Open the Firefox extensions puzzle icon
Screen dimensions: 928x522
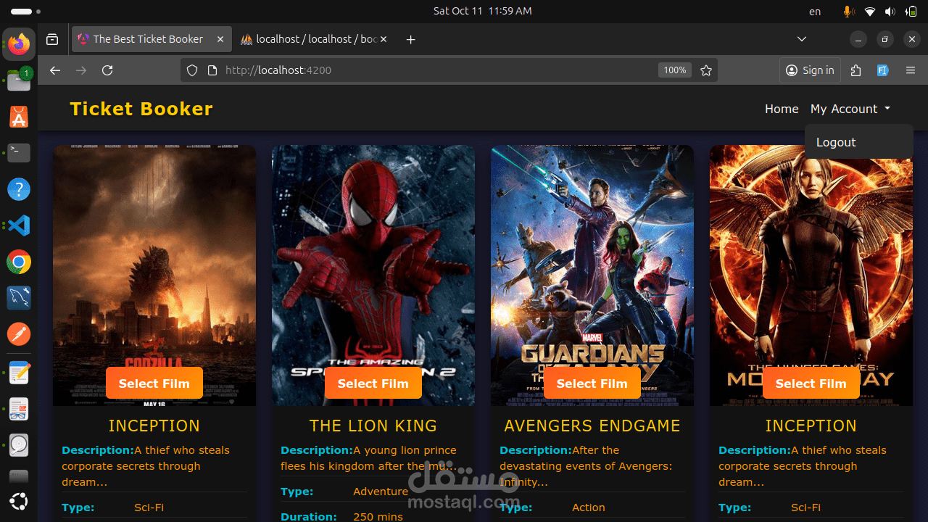coord(856,70)
